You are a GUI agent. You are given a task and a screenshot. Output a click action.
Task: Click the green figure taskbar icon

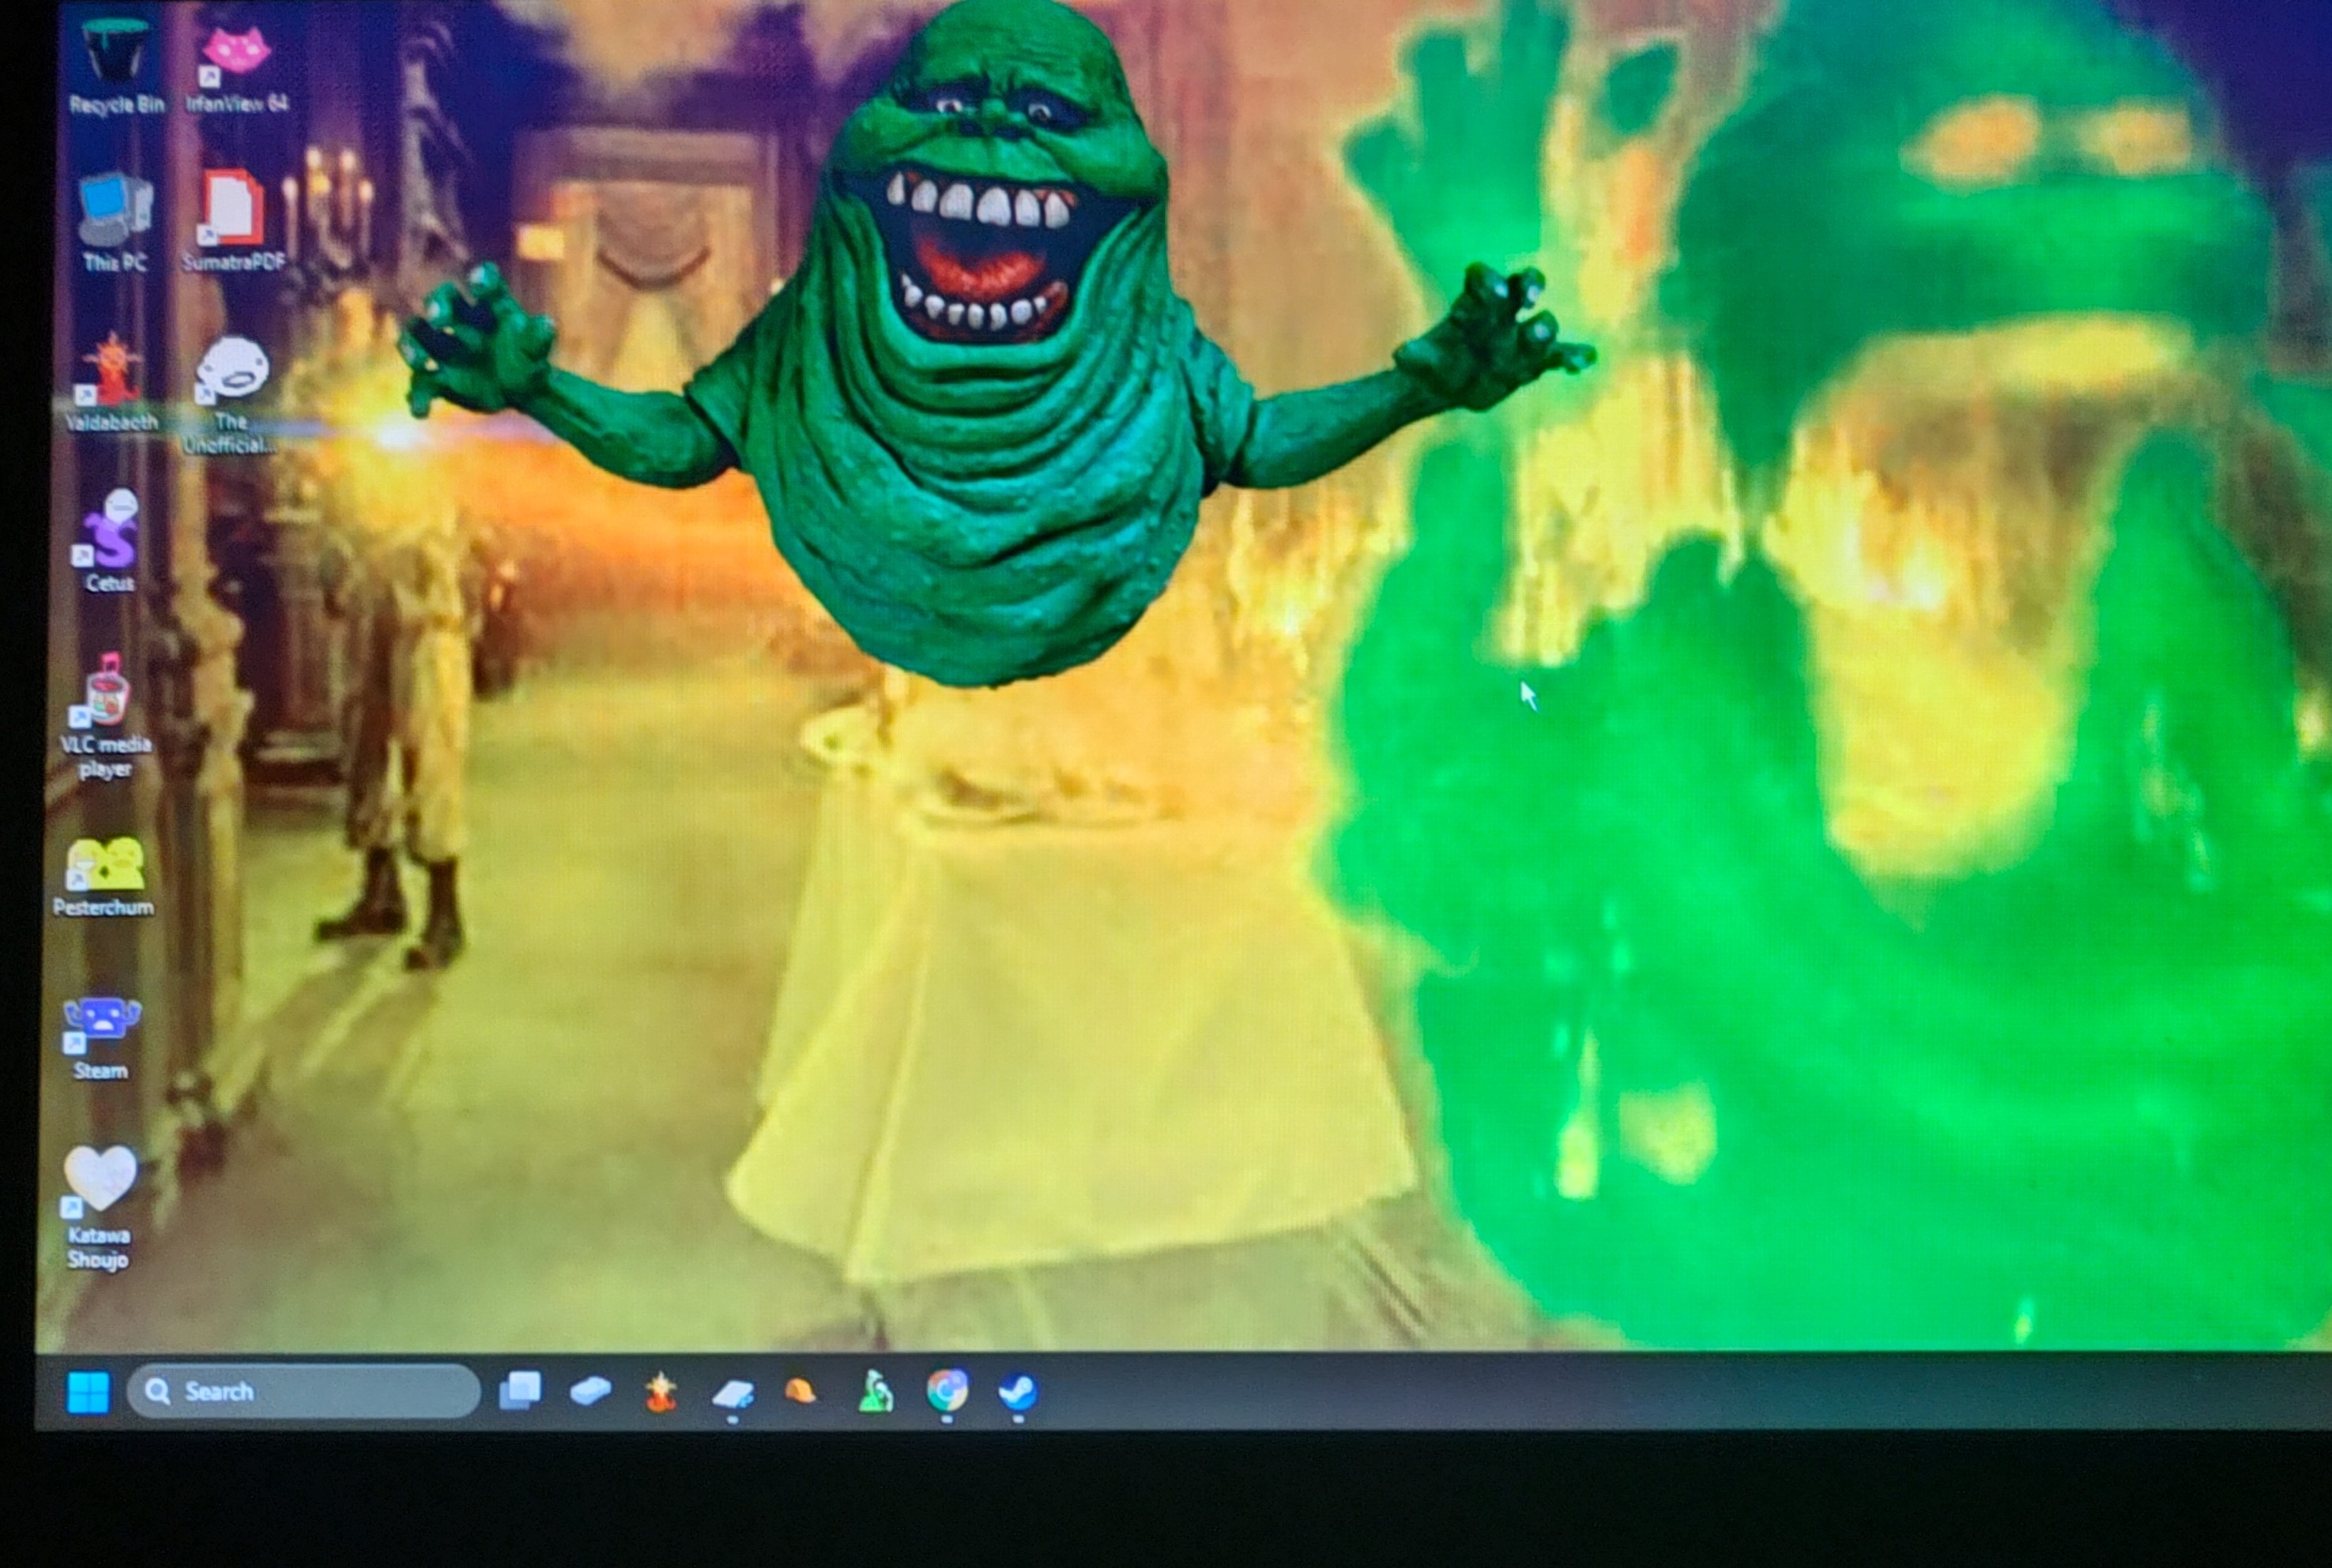tap(876, 1392)
